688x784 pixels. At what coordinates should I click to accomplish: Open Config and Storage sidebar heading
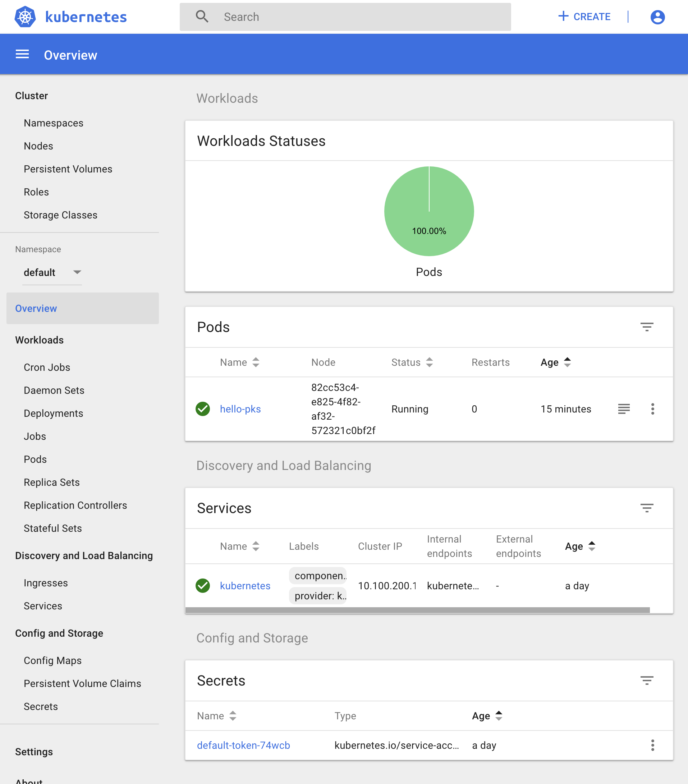pyautogui.click(x=59, y=633)
